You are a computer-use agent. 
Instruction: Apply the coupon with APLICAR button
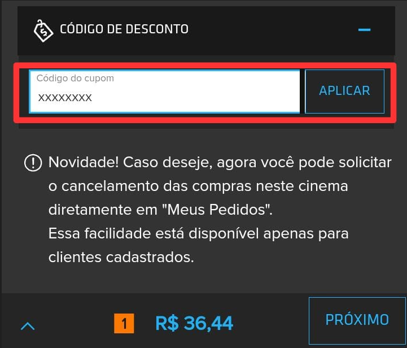point(344,91)
